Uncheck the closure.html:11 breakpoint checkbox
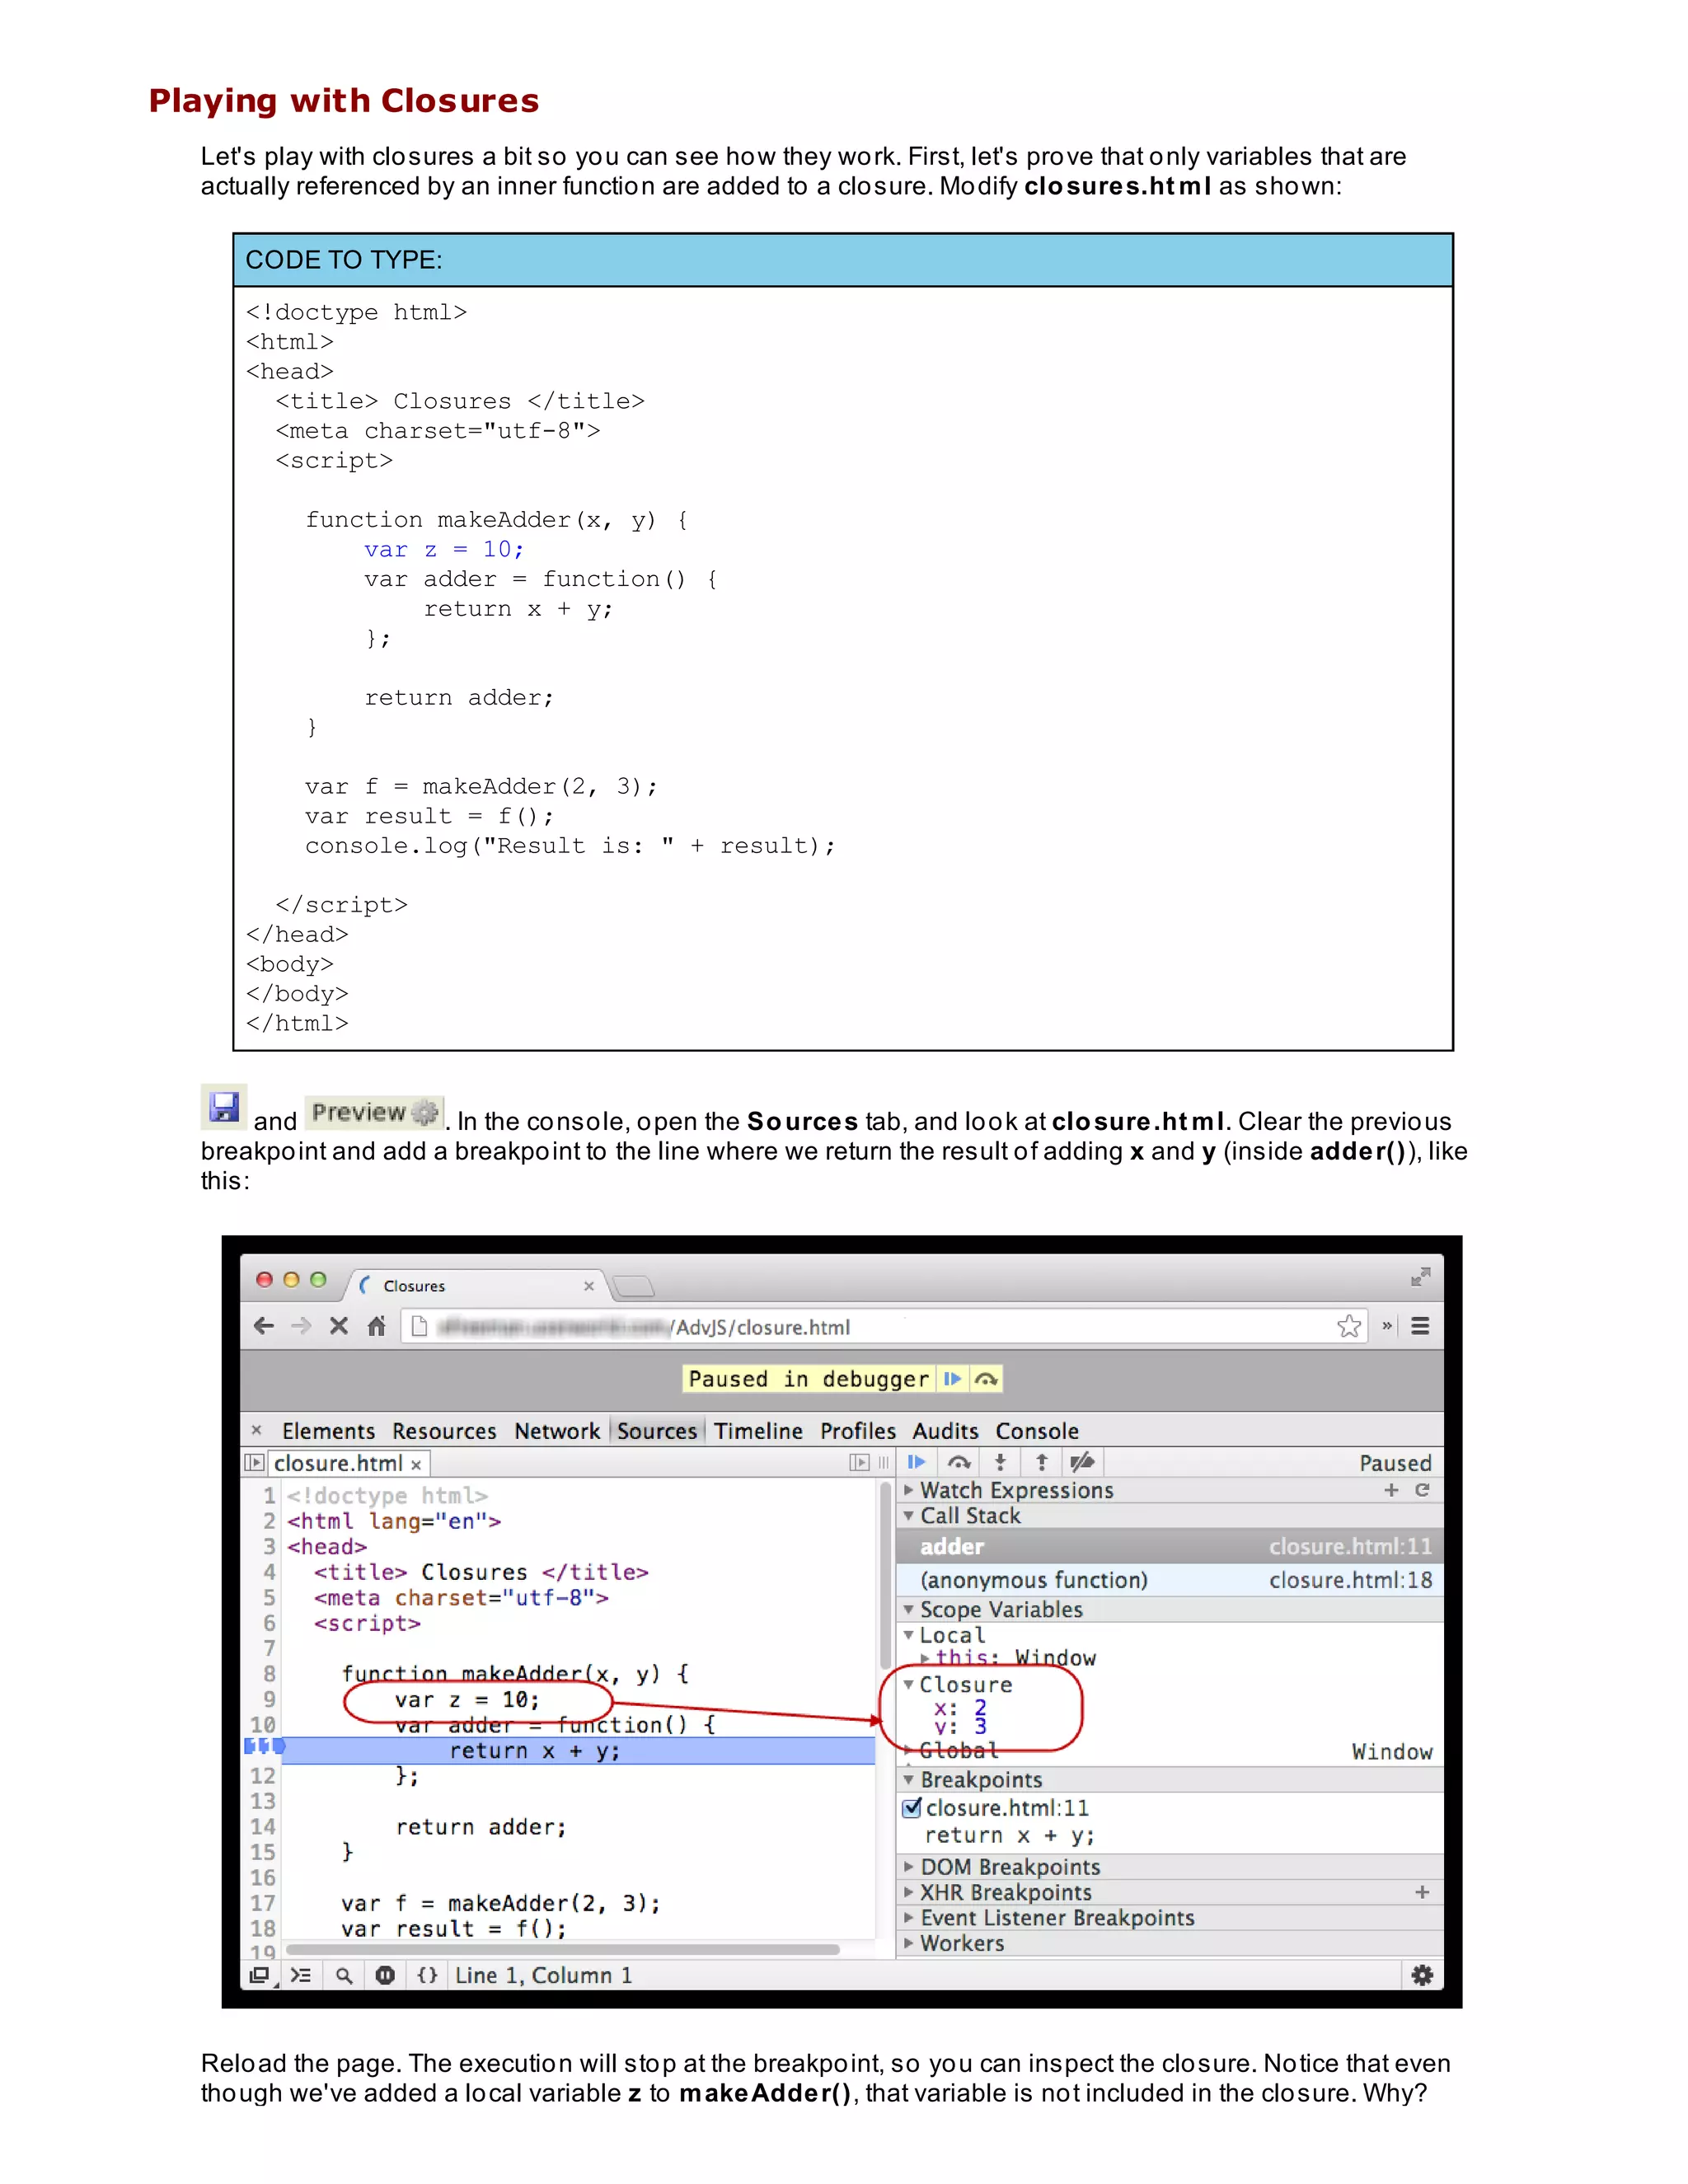Viewport: 1688px width, 2184px height. click(911, 1807)
